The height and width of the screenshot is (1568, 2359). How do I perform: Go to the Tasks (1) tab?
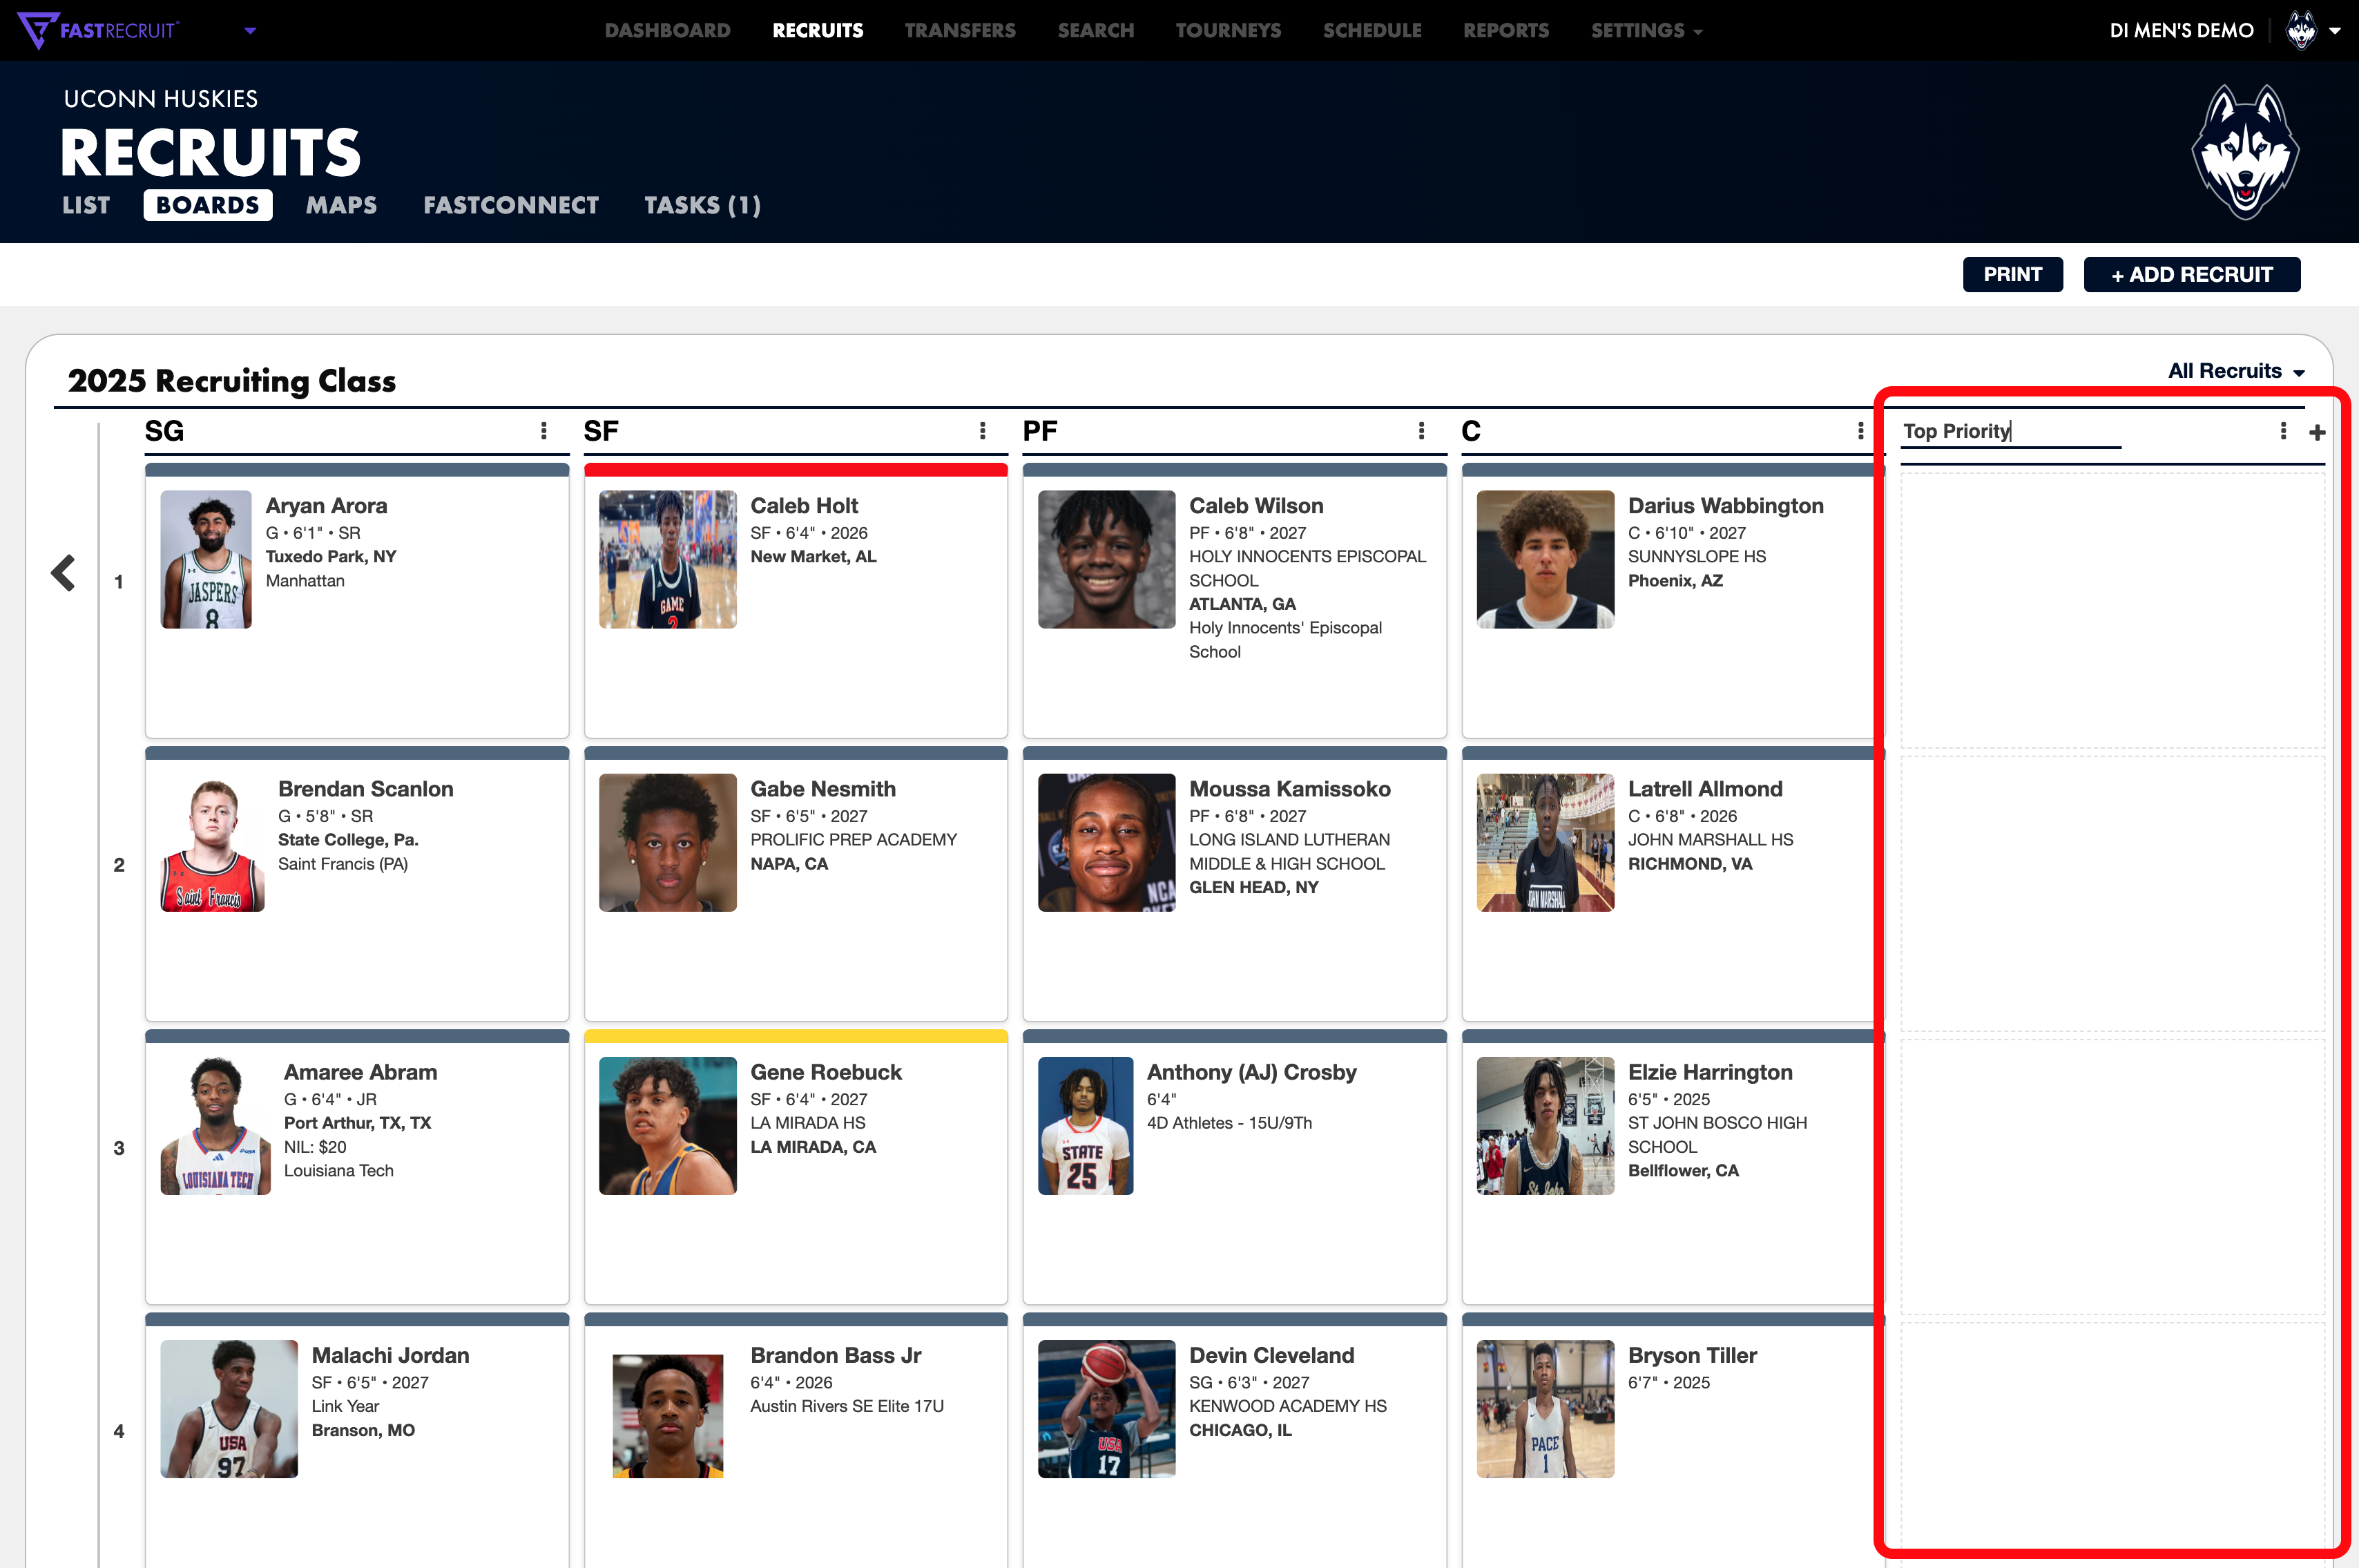pyautogui.click(x=702, y=205)
